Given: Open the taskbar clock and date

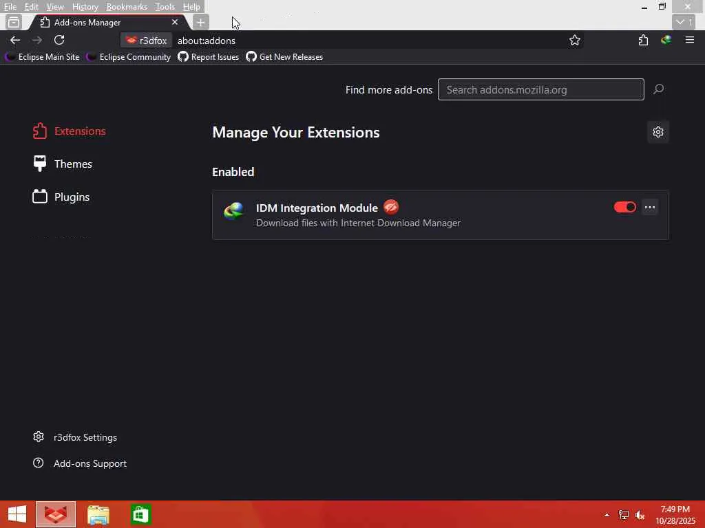Looking at the screenshot, I should coord(675,515).
